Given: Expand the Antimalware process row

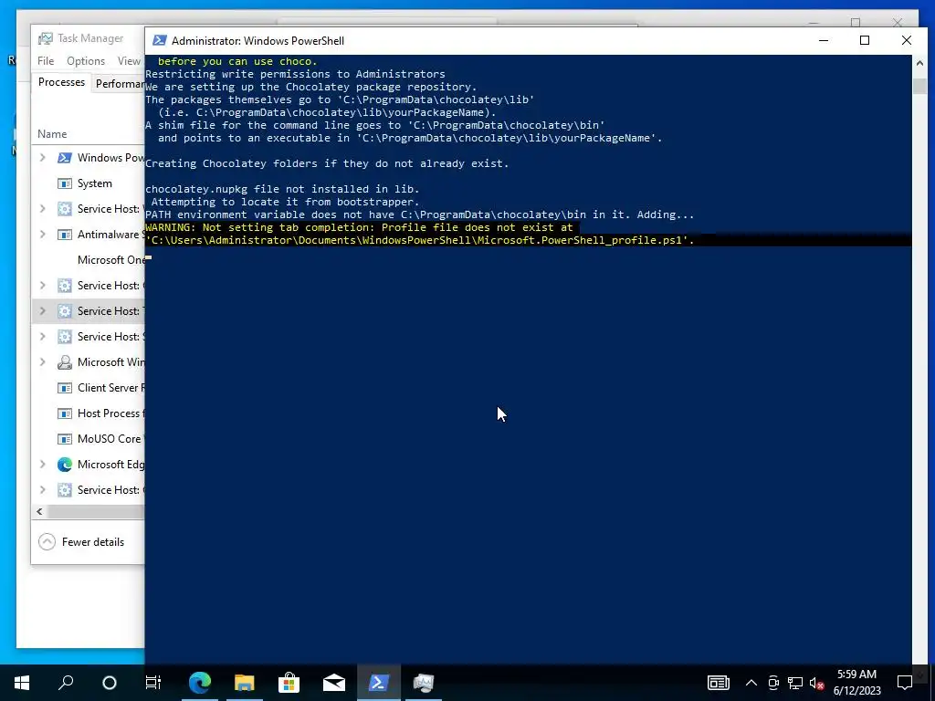Looking at the screenshot, I should (43, 235).
